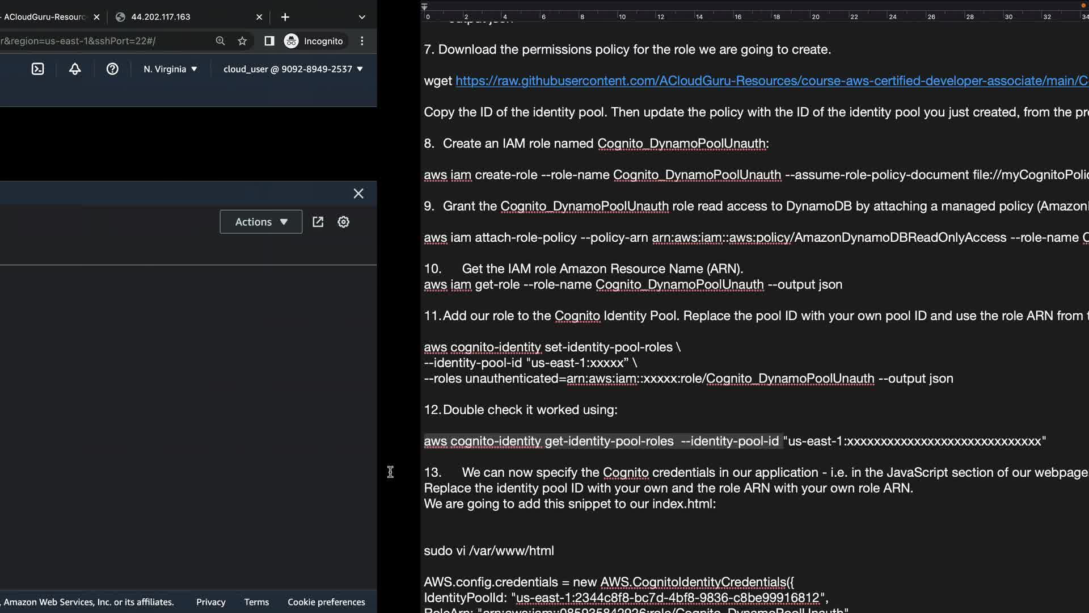
Task: Open the AWS notifications bell
Action: pos(75,69)
